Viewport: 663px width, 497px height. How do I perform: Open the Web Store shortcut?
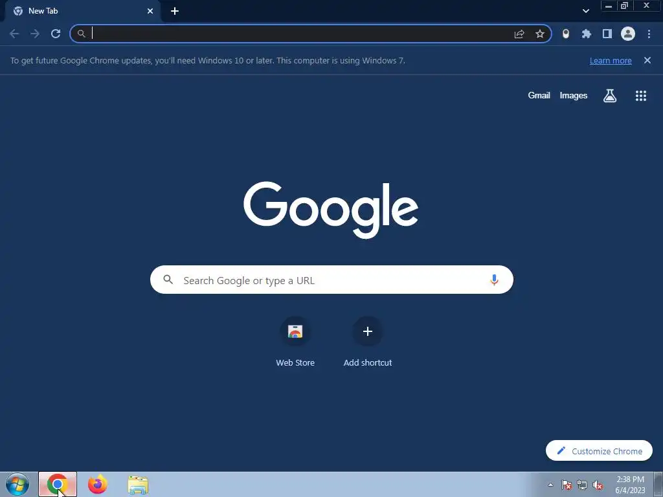(295, 342)
